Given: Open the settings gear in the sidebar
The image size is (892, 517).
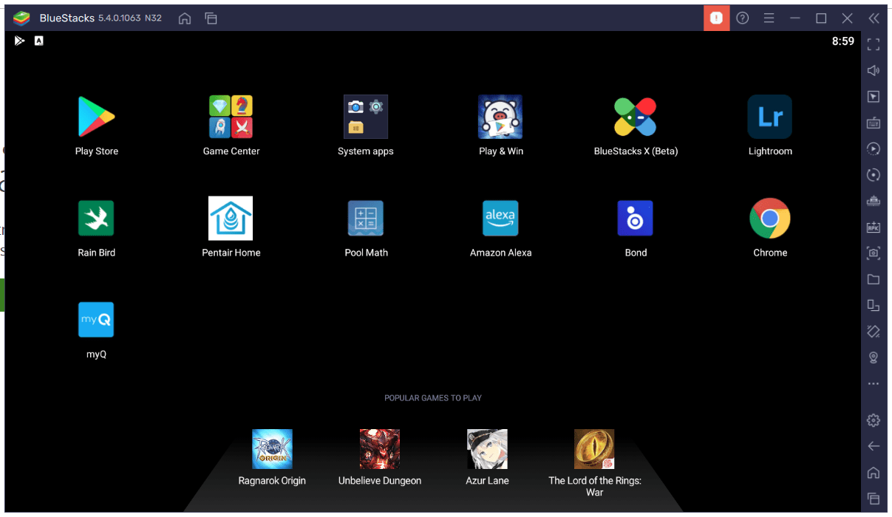Looking at the screenshot, I should pos(874,420).
